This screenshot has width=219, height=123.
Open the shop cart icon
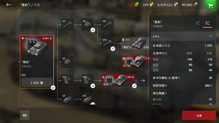(211, 6)
